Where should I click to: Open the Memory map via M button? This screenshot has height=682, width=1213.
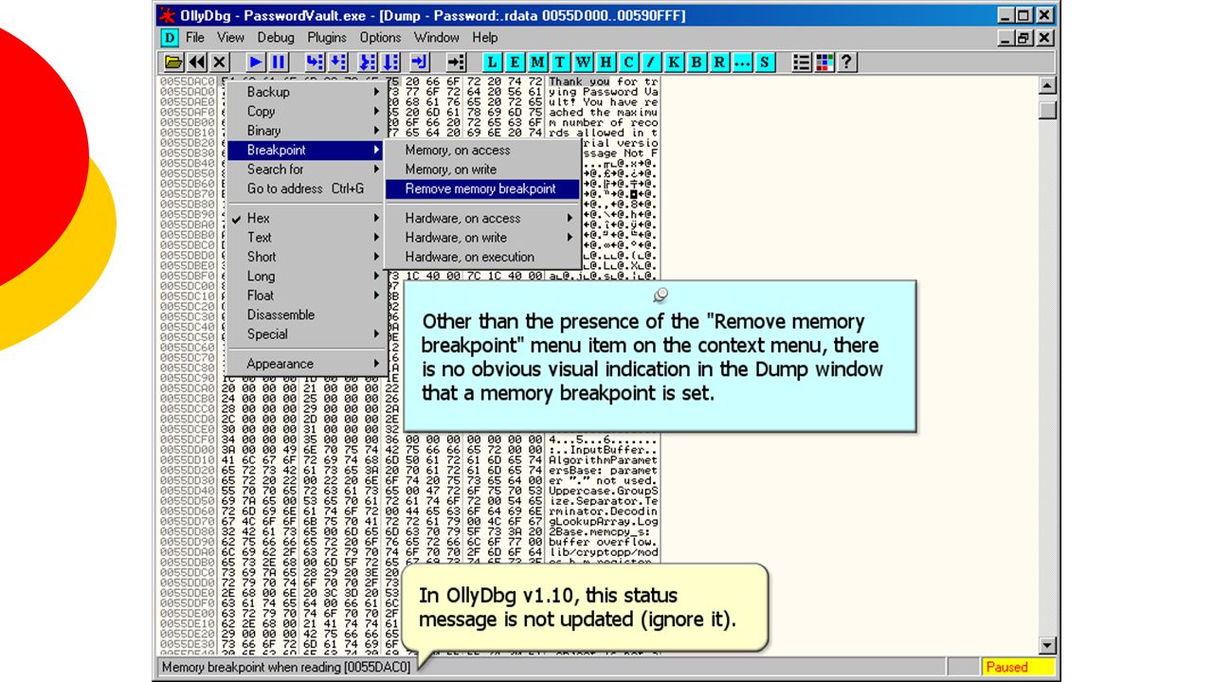[x=537, y=63]
